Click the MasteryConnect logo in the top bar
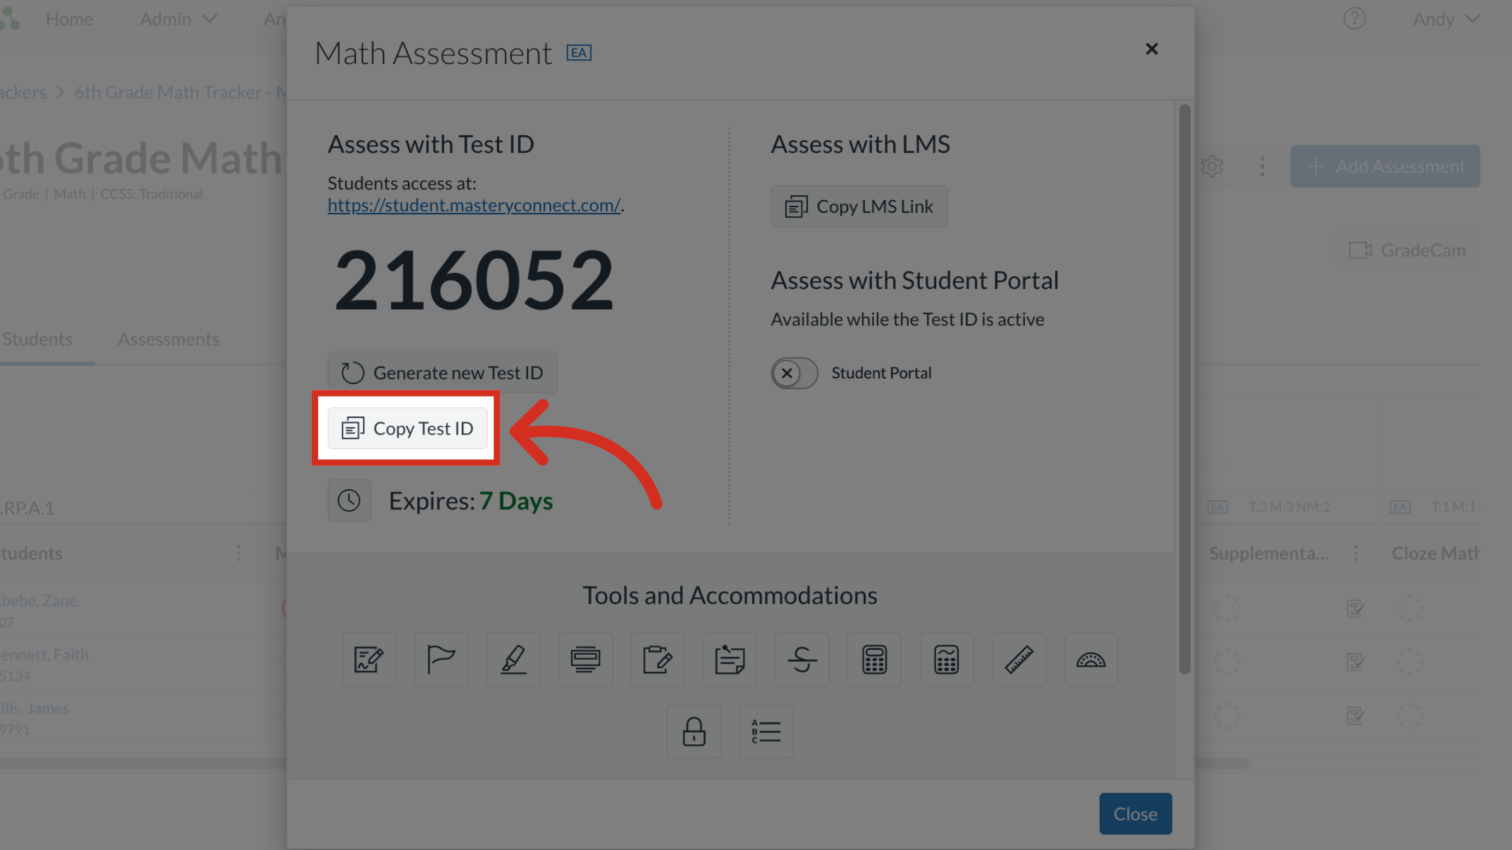The height and width of the screenshot is (850, 1512). coord(10,19)
